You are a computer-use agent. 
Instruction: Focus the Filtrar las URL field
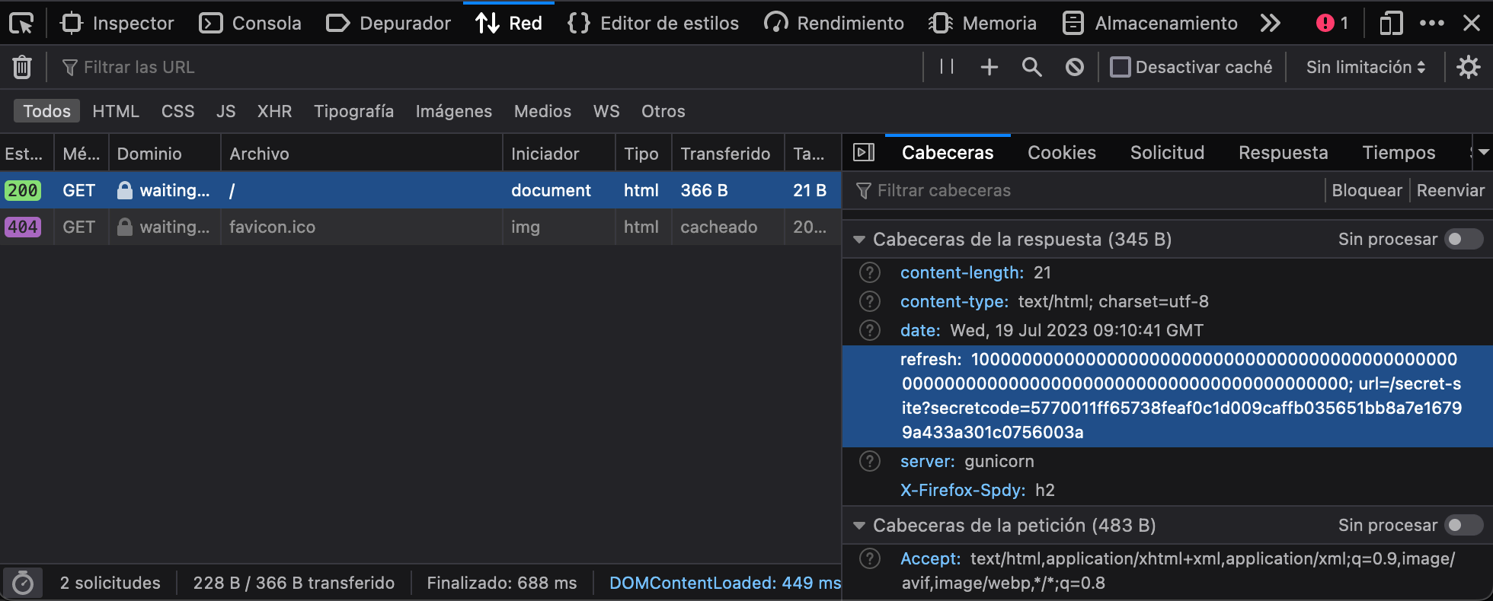tap(488, 67)
